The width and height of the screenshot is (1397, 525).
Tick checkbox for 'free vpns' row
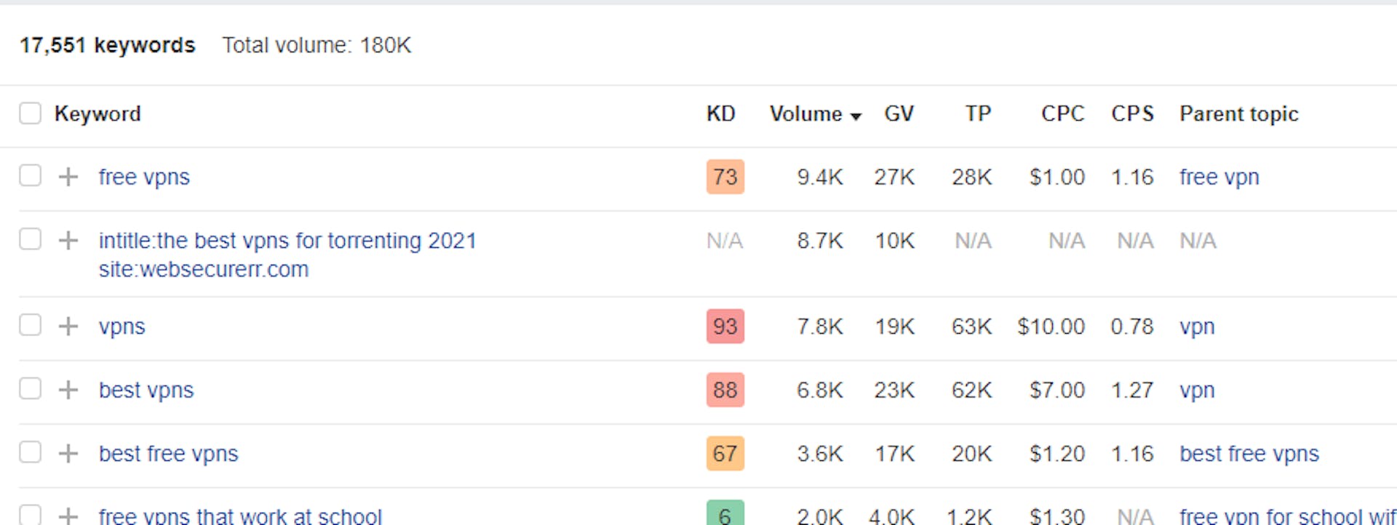pyautogui.click(x=30, y=175)
